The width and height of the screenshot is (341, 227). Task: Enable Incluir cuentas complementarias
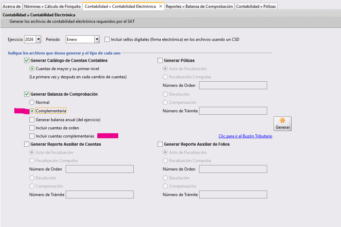(32, 136)
